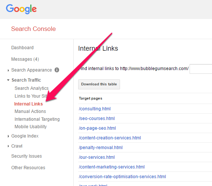The height and width of the screenshot is (186, 212).
Task: Select Google Index menu label
Action: click(x=25, y=136)
